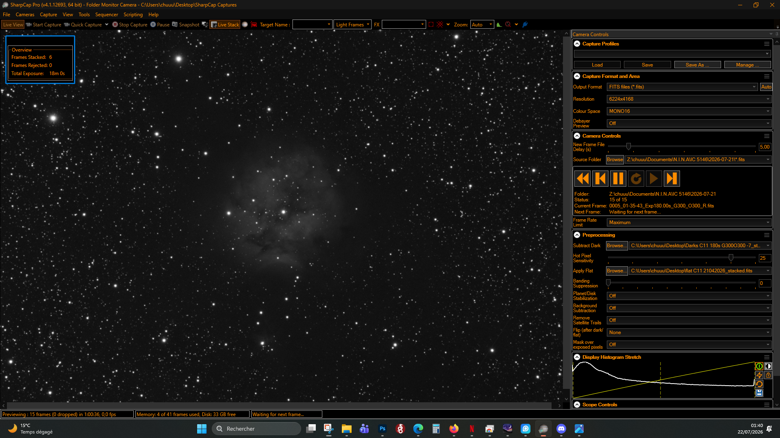
Task: Adjust the Hot Pixel Sensitivity slider
Action: [x=731, y=258]
